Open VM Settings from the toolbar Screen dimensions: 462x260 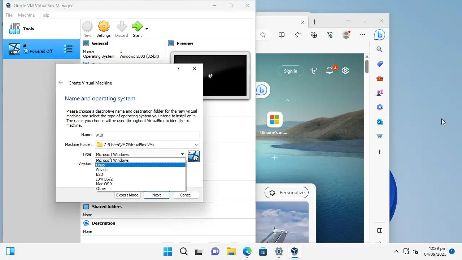click(104, 29)
